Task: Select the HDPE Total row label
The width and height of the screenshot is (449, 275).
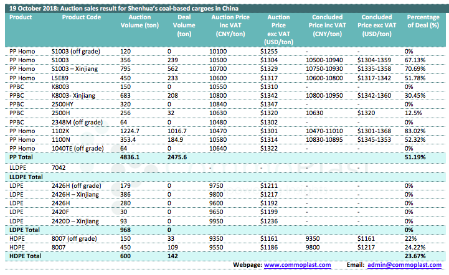Action: coord(26,256)
